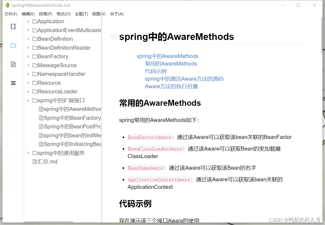Click the BeanClassLoaderAware inline code

[x=155, y=149]
